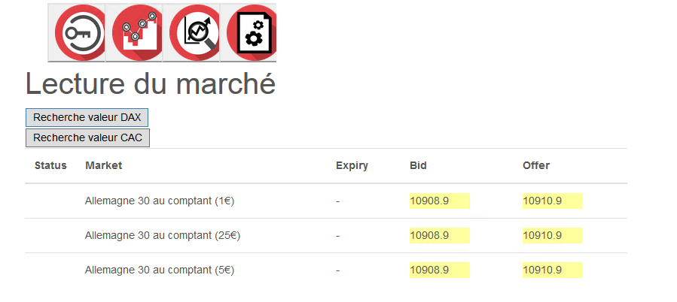Viewport: 677px width, 302px height.
Task: Click the Status column header
Action: point(50,165)
